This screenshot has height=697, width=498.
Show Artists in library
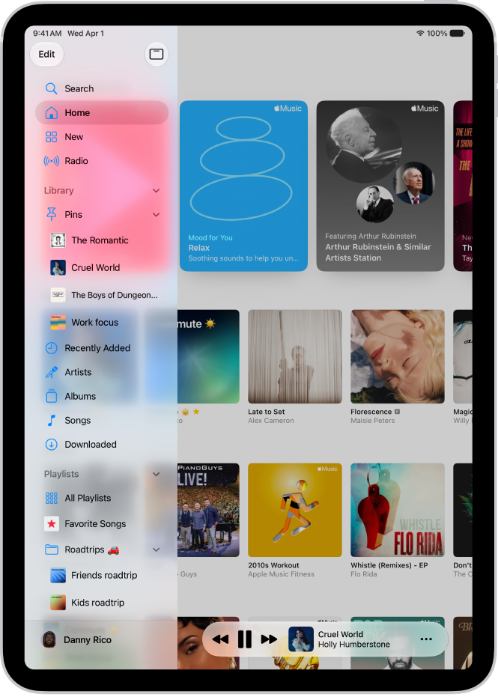(102, 372)
